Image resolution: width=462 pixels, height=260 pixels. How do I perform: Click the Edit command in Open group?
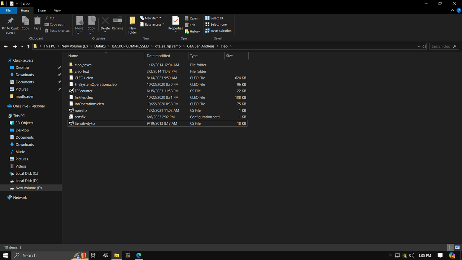[x=190, y=25]
